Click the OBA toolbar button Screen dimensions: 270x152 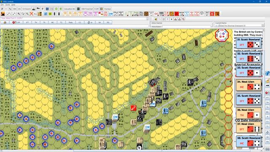(15, 9)
